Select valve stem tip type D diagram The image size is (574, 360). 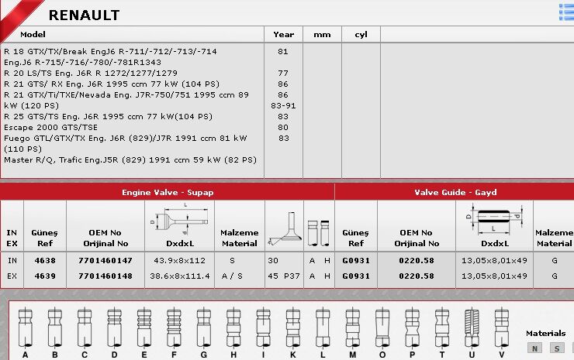tap(114, 331)
